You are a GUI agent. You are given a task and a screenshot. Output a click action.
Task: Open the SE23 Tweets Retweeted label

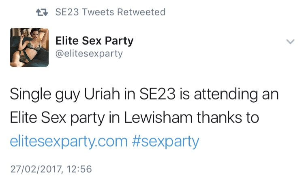point(110,12)
